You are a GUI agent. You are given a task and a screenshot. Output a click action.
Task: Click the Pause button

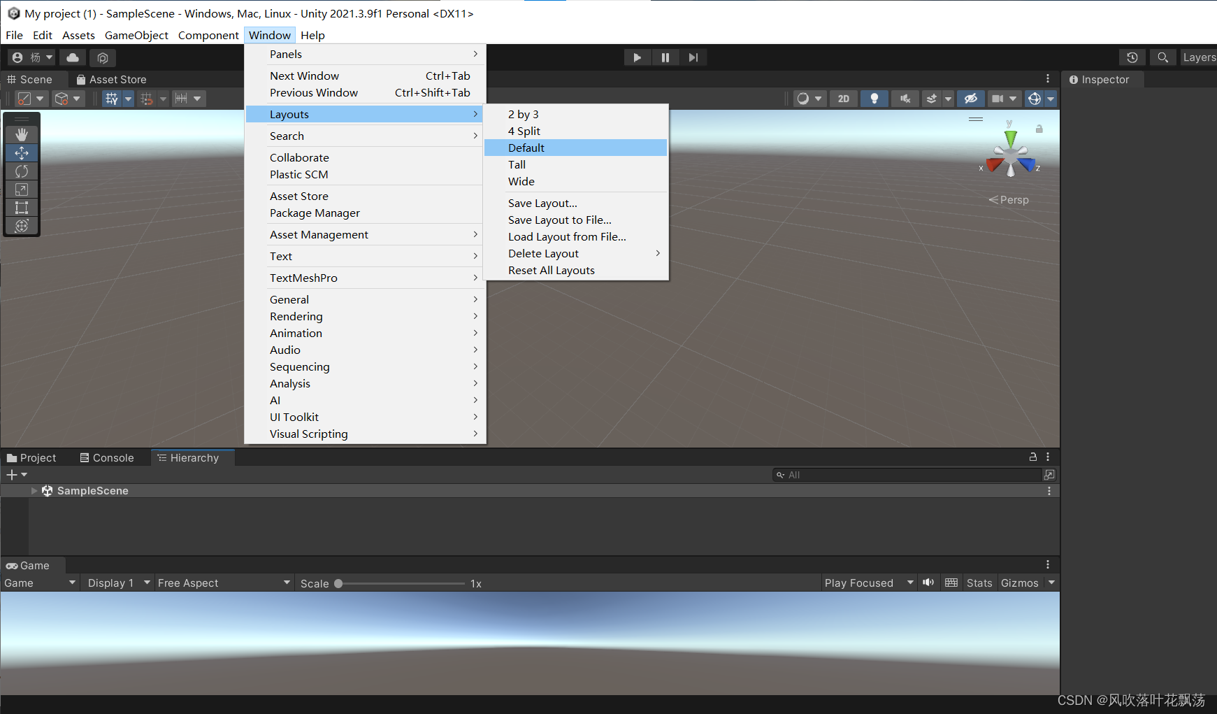(x=665, y=57)
